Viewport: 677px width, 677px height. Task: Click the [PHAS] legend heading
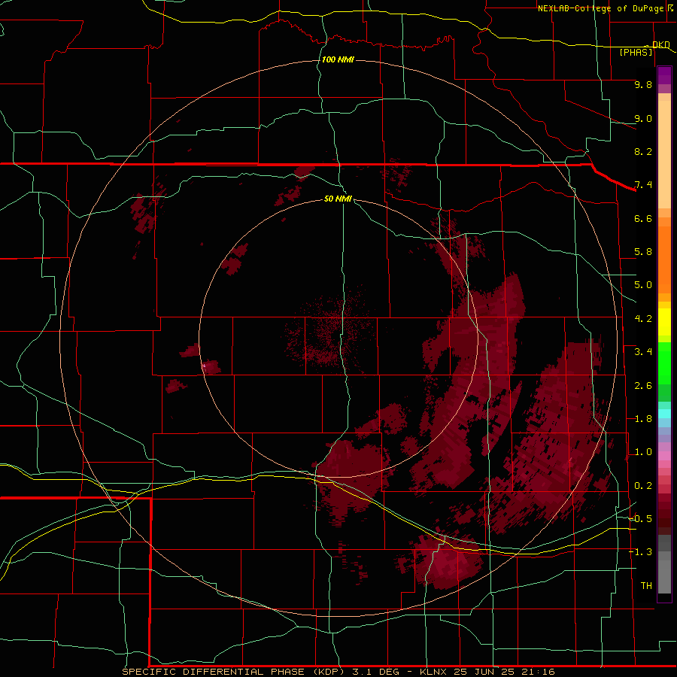(x=636, y=53)
